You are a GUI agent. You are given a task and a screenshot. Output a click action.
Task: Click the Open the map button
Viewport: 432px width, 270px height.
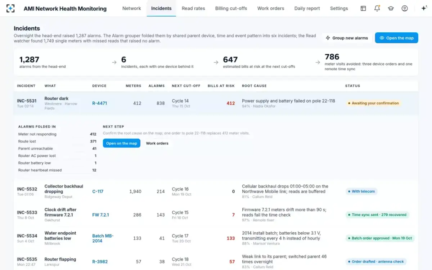click(x=396, y=38)
